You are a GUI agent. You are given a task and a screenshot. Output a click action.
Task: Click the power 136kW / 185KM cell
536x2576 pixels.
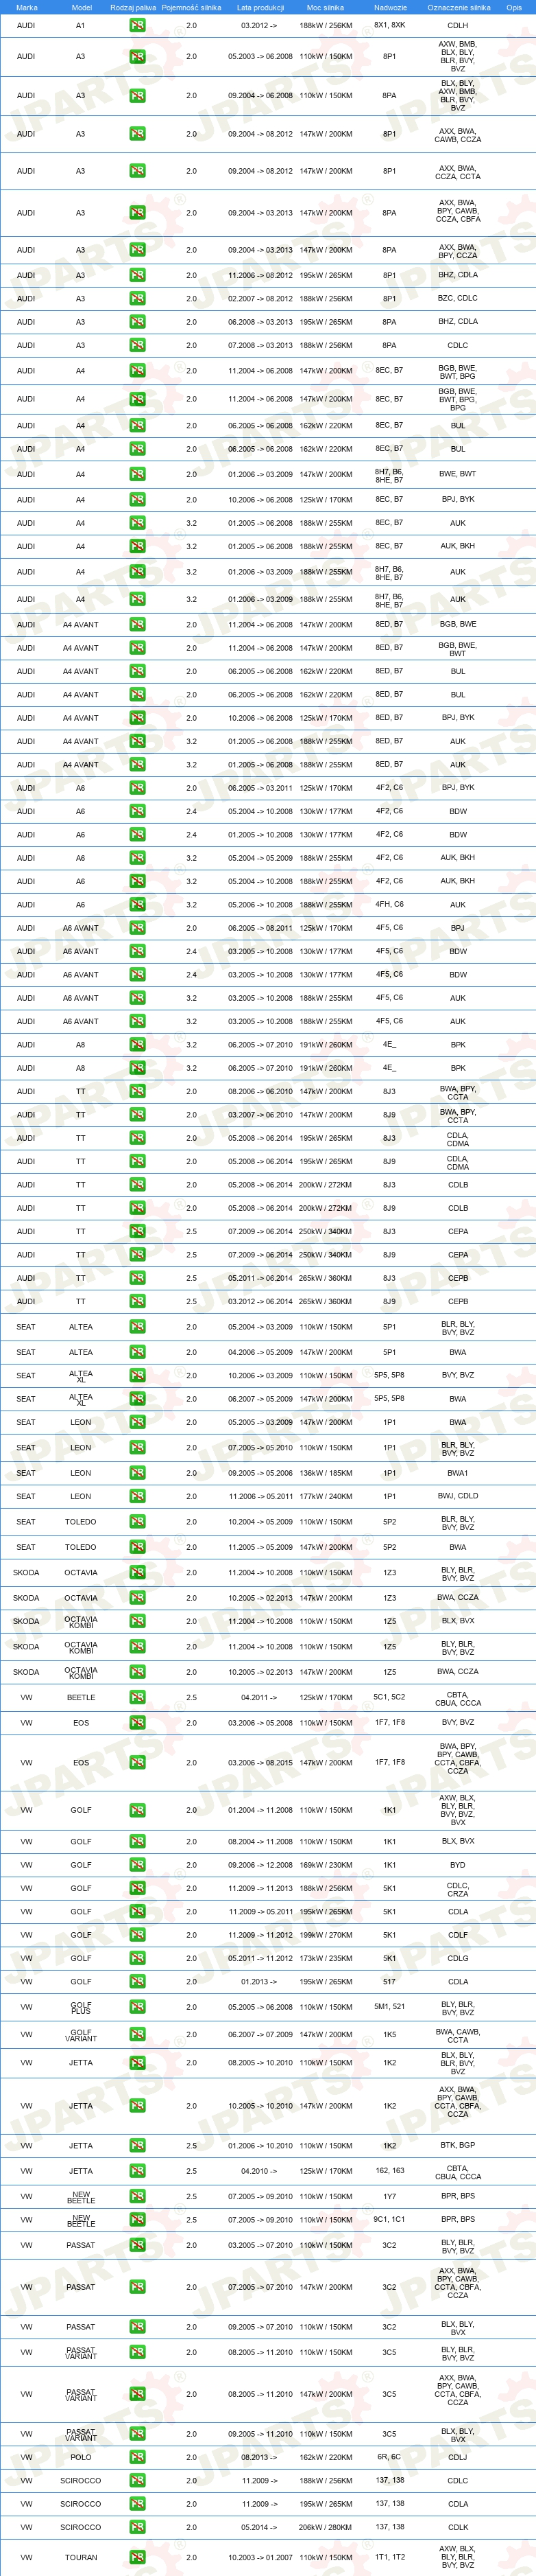point(326,1473)
